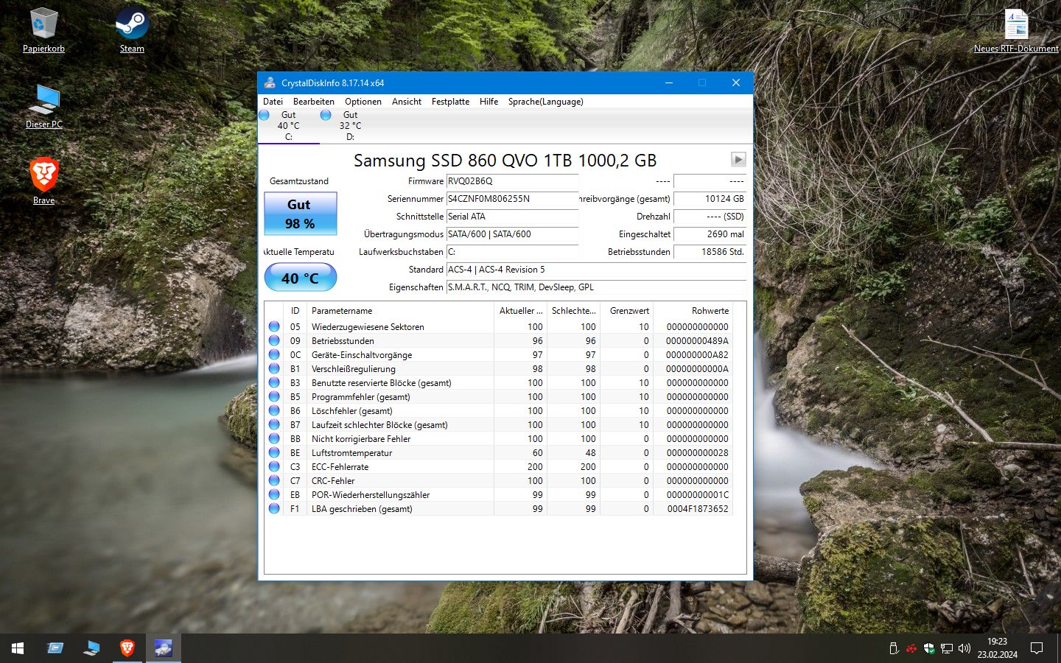Select the Steam desktop shortcut
This screenshot has height=663, width=1061.
[x=132, y=29]
